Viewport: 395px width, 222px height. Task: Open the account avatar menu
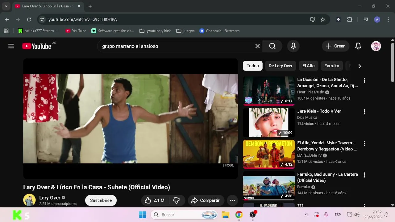(x=376, y=46)
